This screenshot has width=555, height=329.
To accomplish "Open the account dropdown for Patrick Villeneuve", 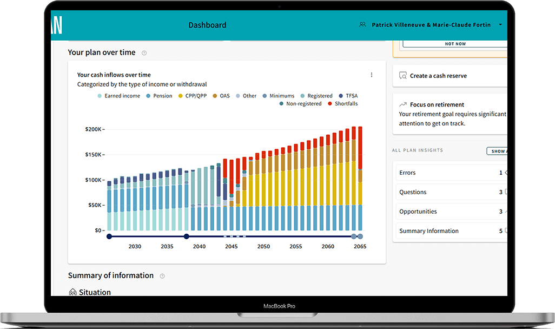I will (500, 24).
